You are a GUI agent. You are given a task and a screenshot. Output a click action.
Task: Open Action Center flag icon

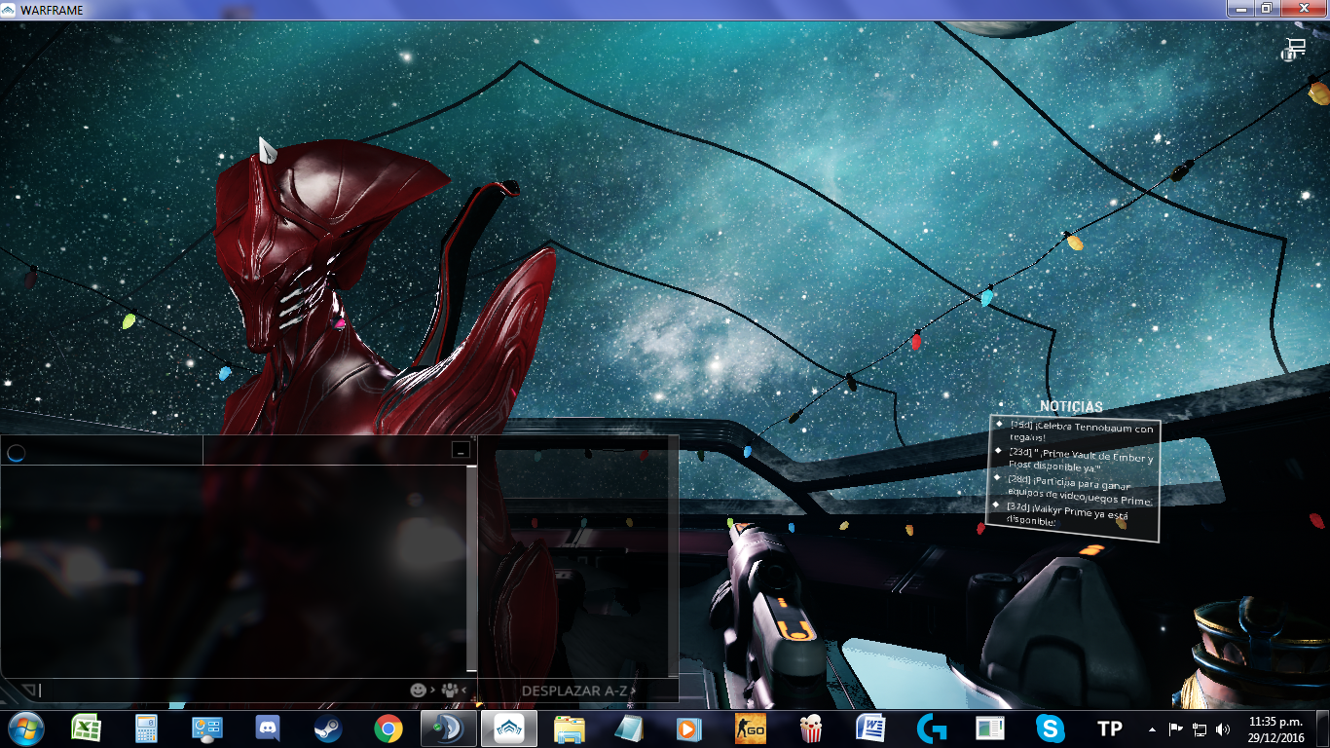(1176, 729)
